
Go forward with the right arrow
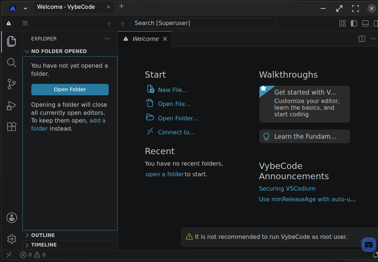pos(122,23)
